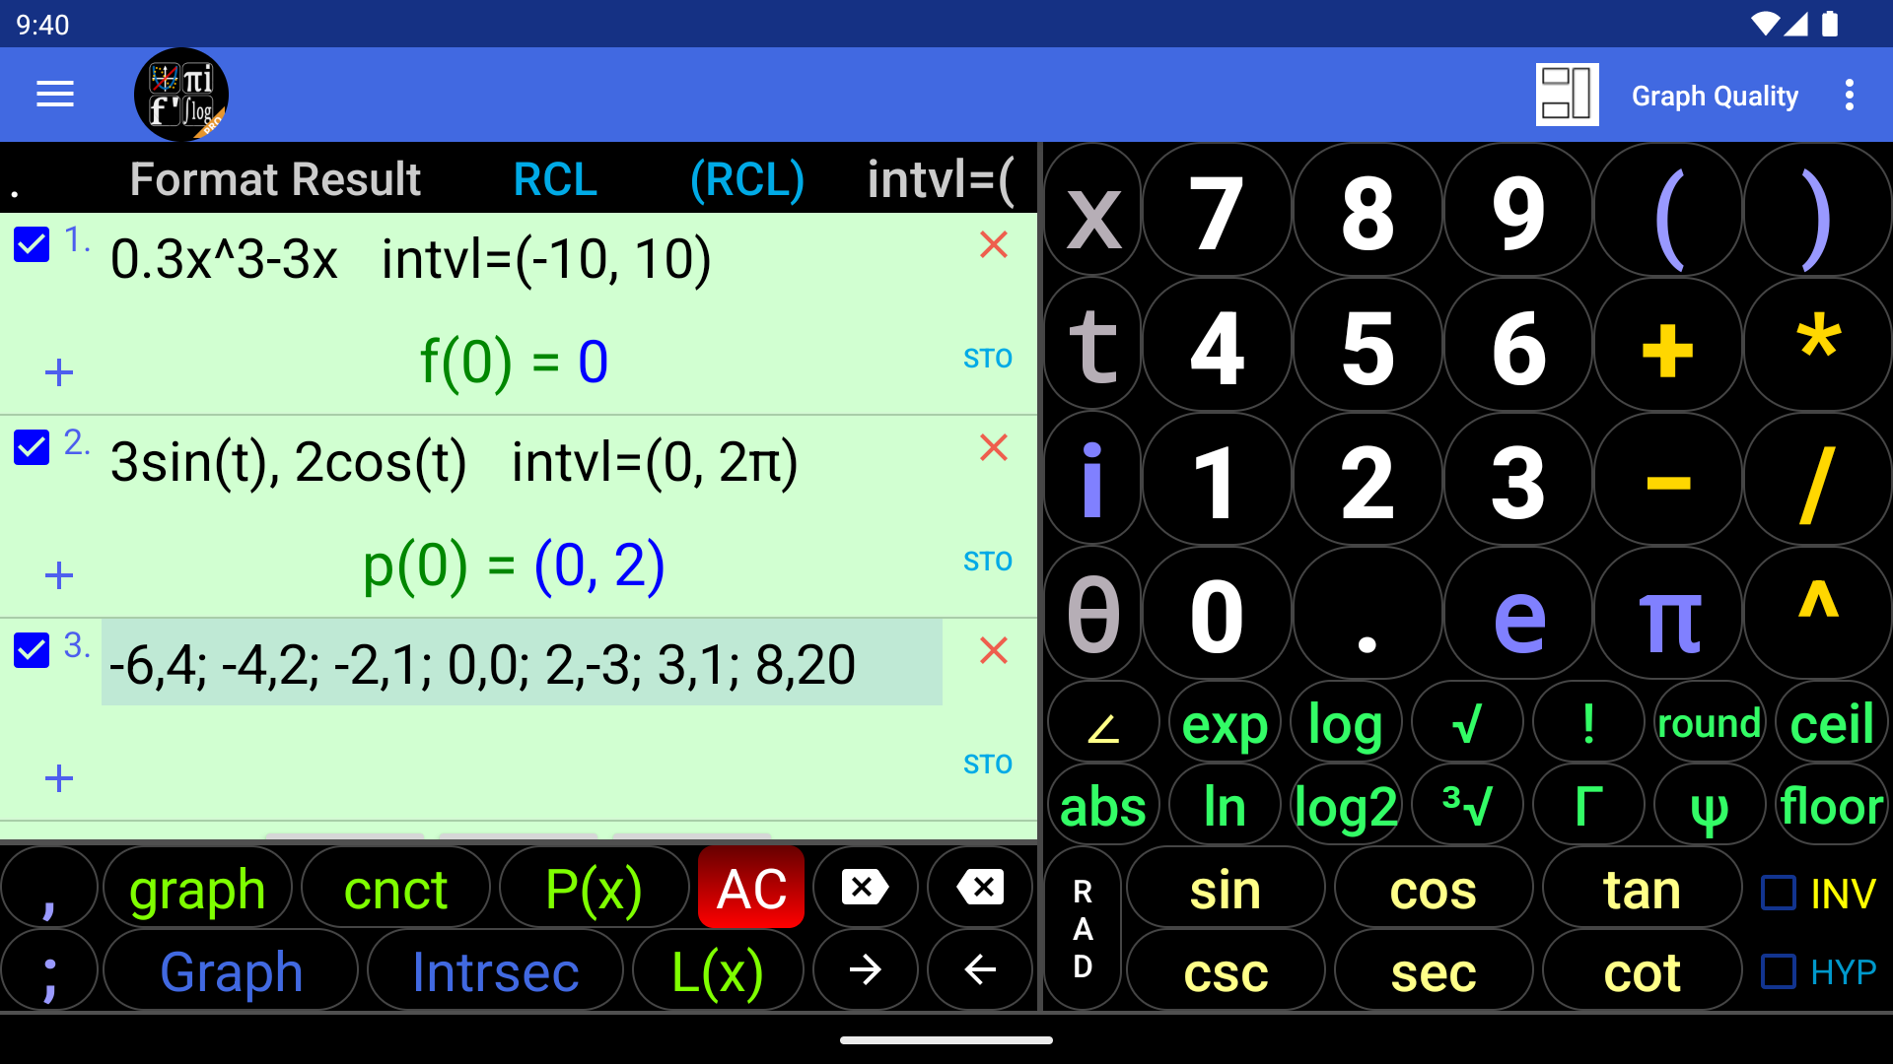
Task: Open Graph Quality menu
Action: [x=1715, y=96]
